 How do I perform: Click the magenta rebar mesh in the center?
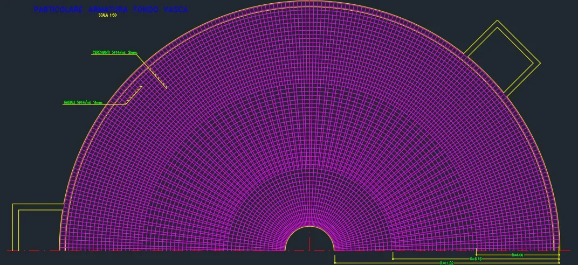310,135
